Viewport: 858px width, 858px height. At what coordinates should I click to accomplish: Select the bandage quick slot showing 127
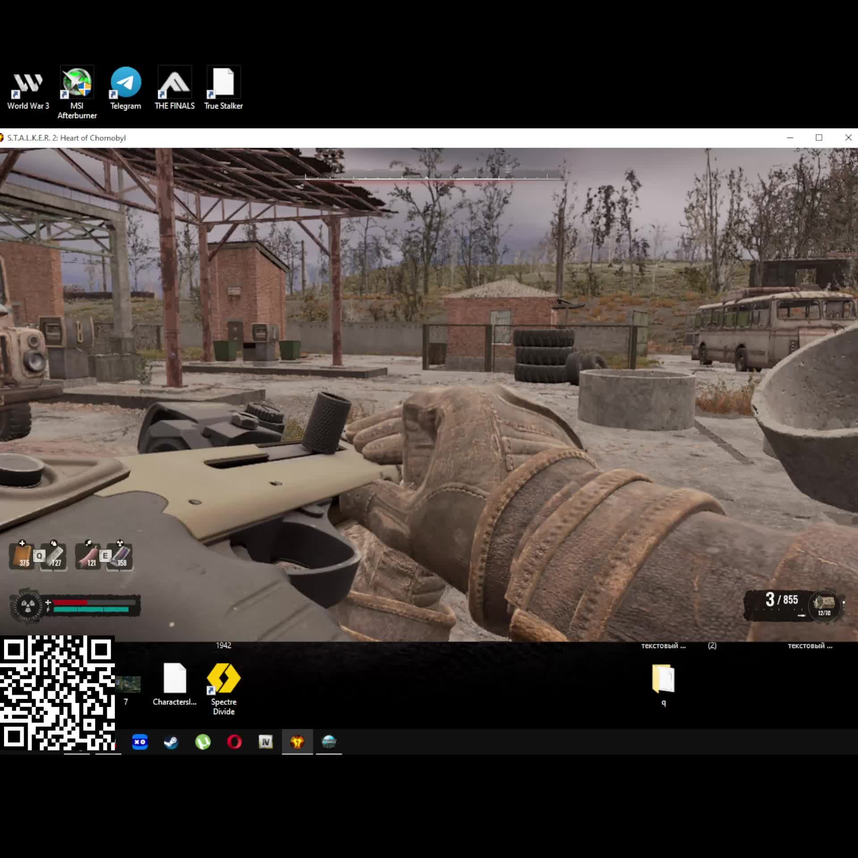pyautogui.click(x=55, y=556)
